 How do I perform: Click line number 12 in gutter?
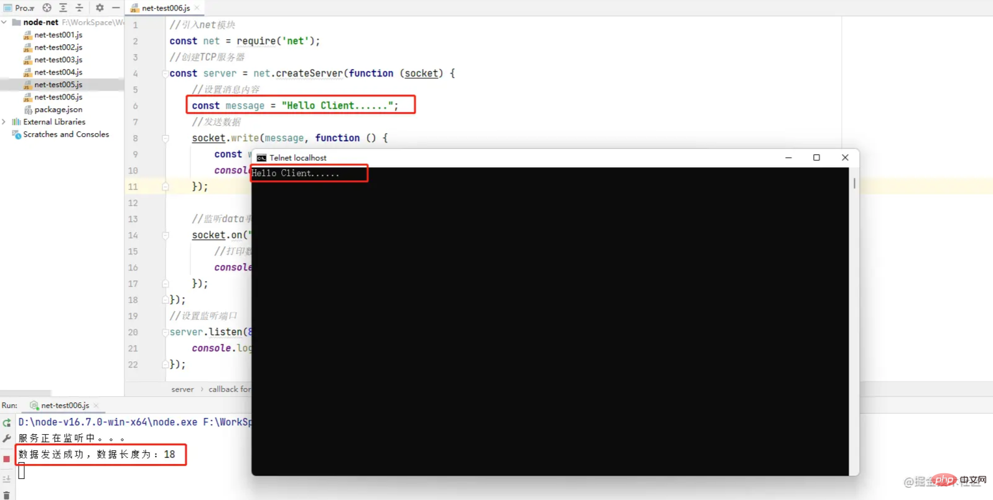click(133, 203)
